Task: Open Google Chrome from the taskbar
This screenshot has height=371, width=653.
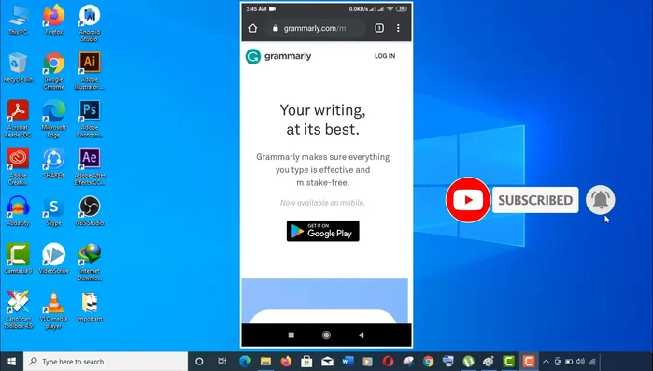Action: coord(428,362)
